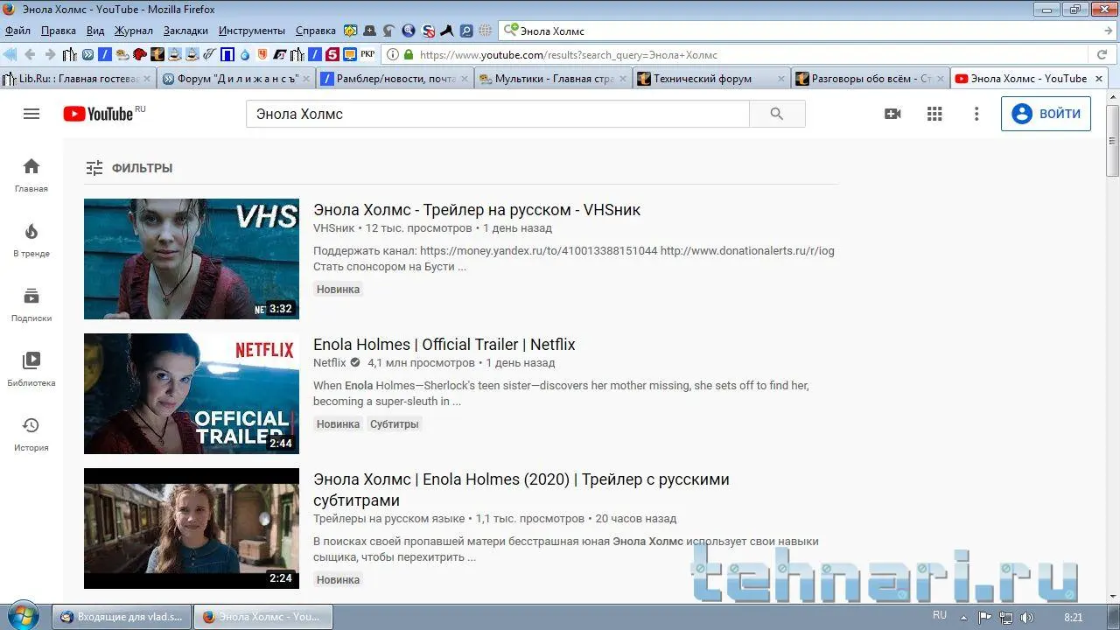This screenshot has width=1120, height=630.
Task: Visit 'Трейлеры на русском языке' channel
Action: pyautogui.click(x=389, y=519)
